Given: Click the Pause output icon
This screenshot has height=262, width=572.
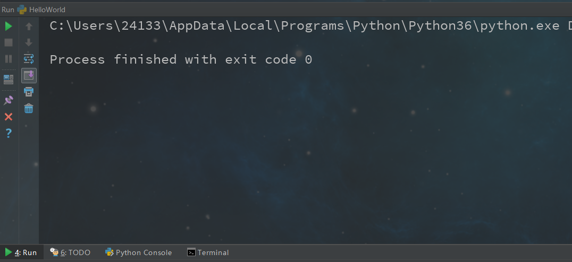Looking at the screenshot, I should 9,59.
